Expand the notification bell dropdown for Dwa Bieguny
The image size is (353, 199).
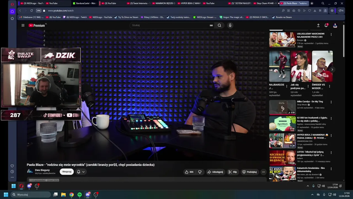pos(81,172)
